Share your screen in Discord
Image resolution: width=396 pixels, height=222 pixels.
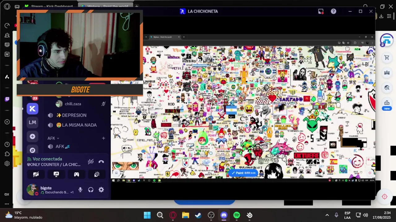pos(56,174)
